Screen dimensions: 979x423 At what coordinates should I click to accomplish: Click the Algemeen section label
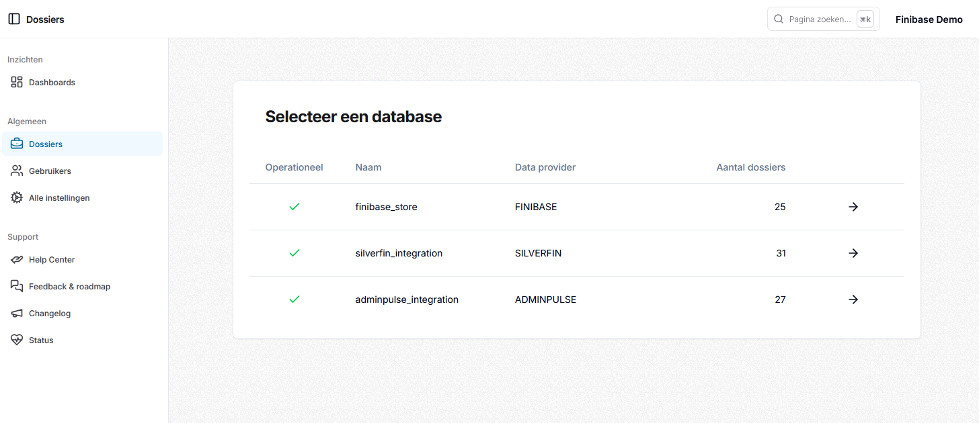point(27,122)
